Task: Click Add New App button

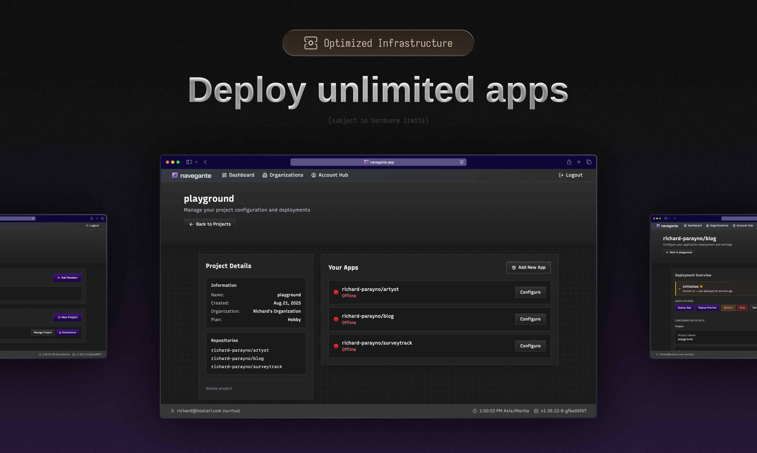Action: (x=528, y=267)
